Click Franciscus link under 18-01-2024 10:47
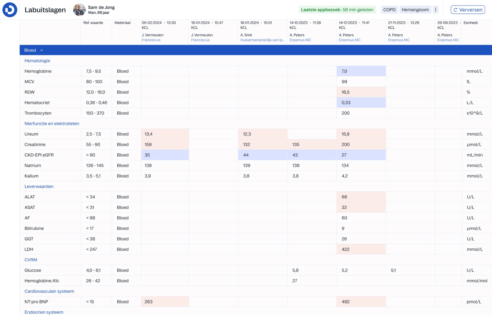Viewport: 492px width, 319px height. click(200, 40)
